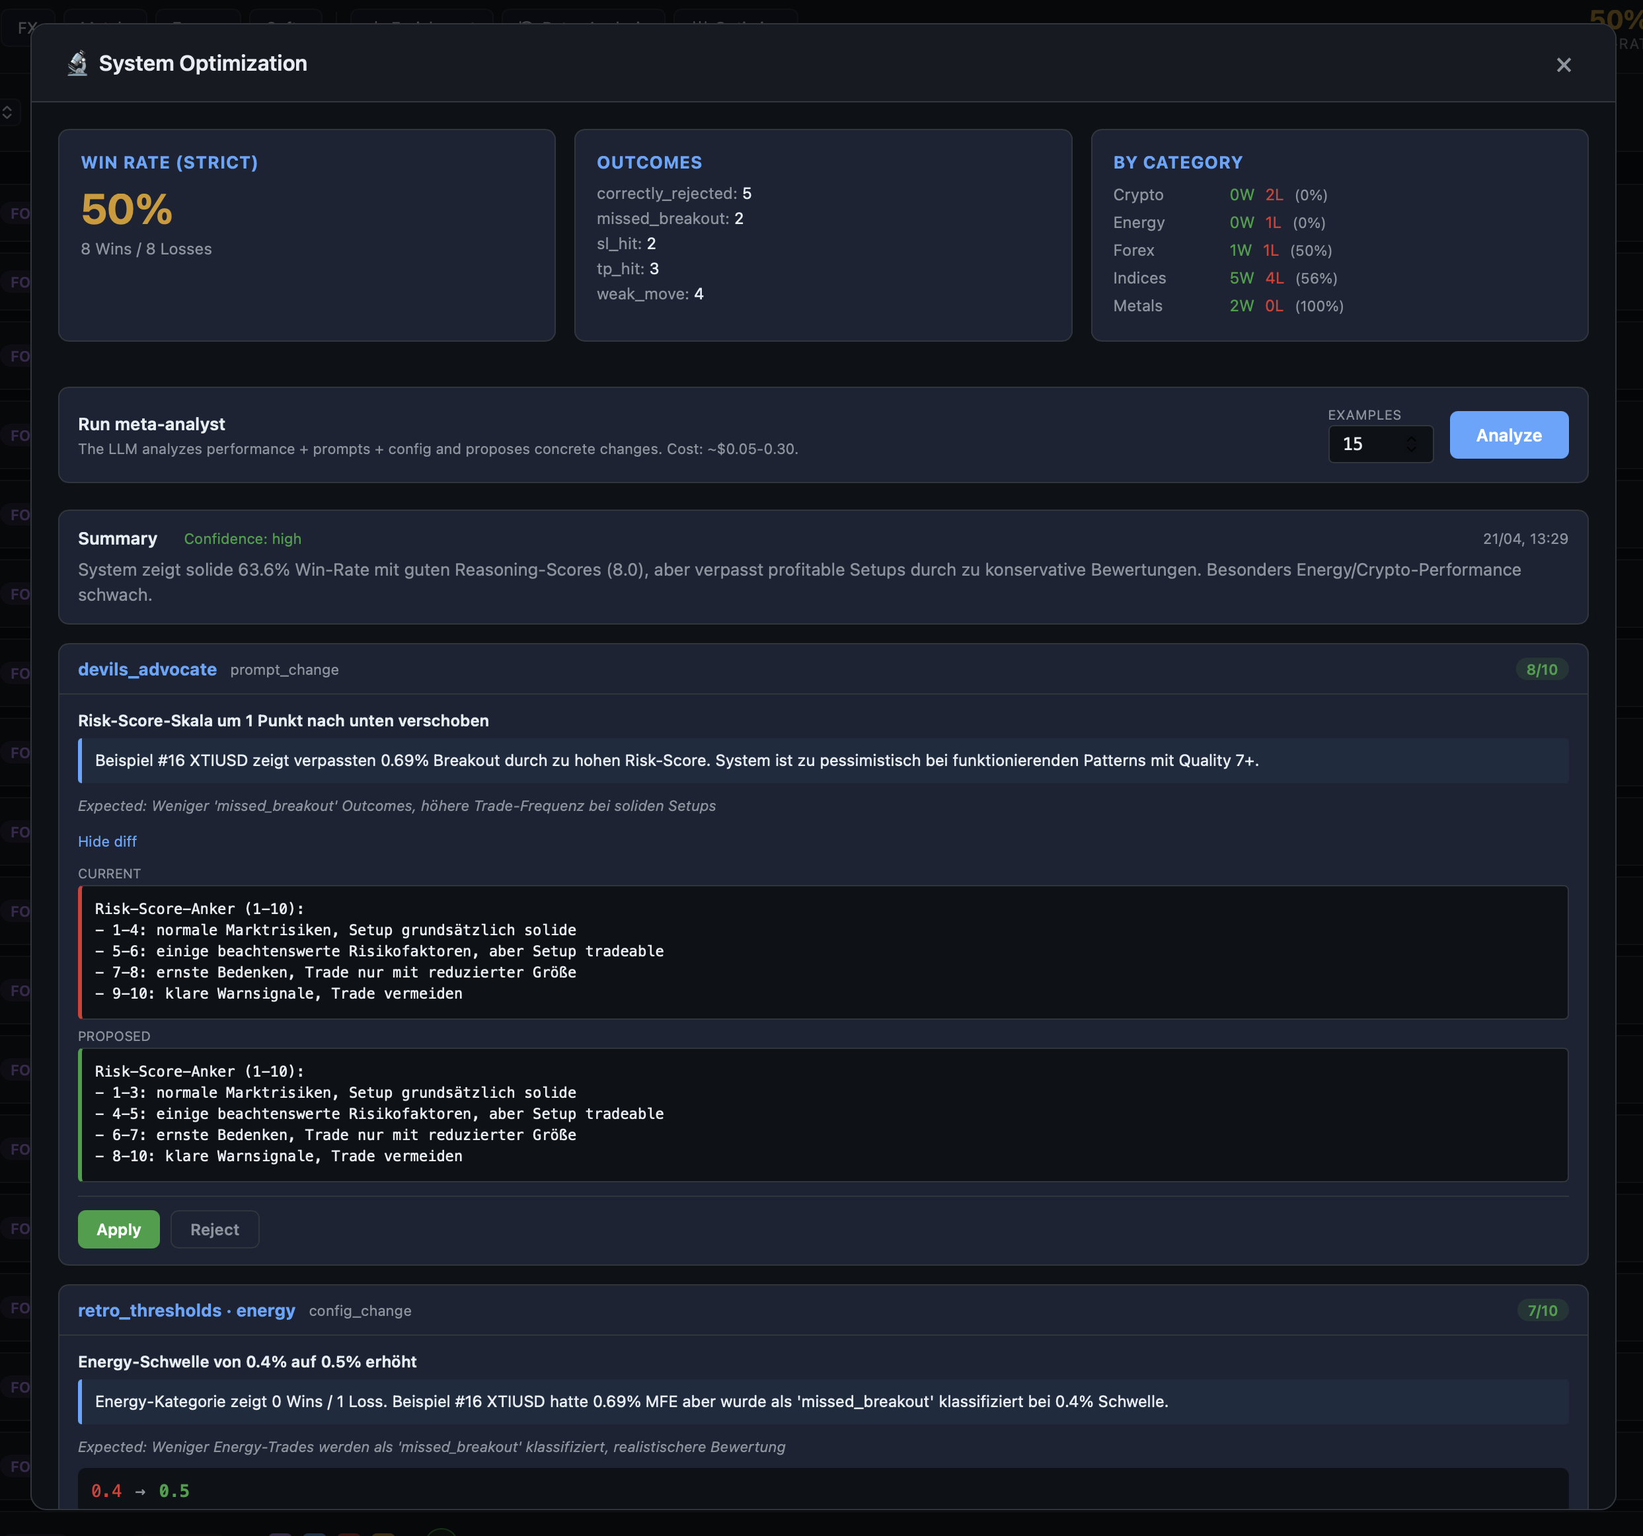Reject the devils_advocate proposal
This screenshot has height=1536, width=1643.
pyautogui.click(x=214, y=1229)
